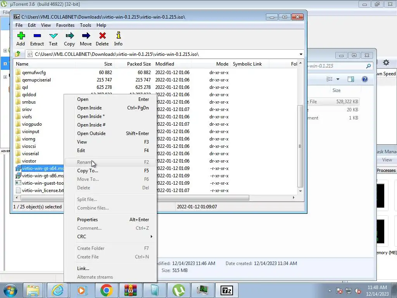Open Windows Media Player from taskbar

pyautogui.click(x=82, y=290)
